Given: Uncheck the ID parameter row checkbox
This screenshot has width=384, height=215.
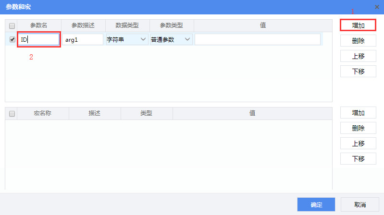Looking at the screenshot, I should (12, 40).
